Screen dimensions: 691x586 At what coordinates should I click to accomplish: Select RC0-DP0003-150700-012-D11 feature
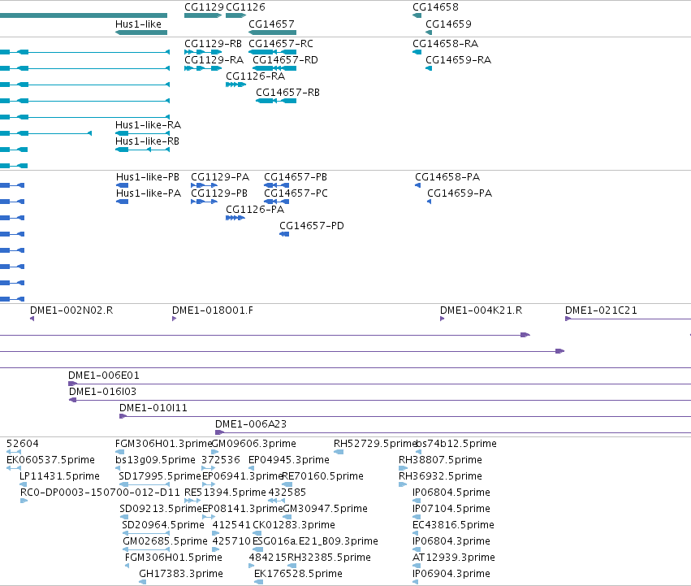click(x=100, y=493)
